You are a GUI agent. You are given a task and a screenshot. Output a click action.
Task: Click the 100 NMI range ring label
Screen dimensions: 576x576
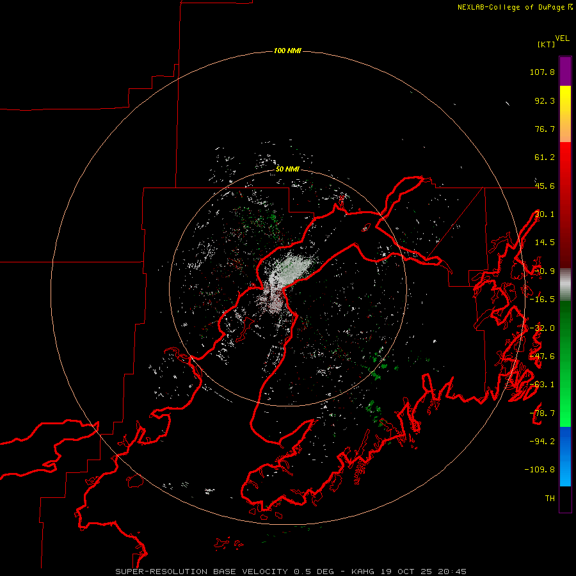click(x=287, y=51)
